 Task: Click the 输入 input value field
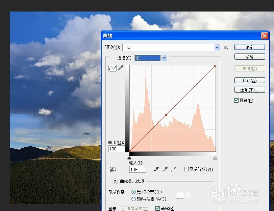point(137,169)
